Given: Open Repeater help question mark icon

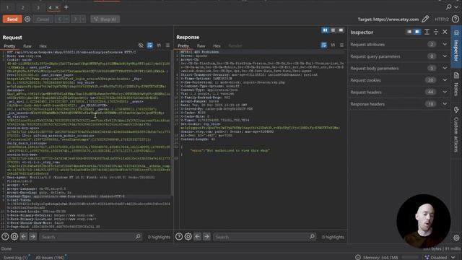Looking at the screenshot, I should pos(456,19).
